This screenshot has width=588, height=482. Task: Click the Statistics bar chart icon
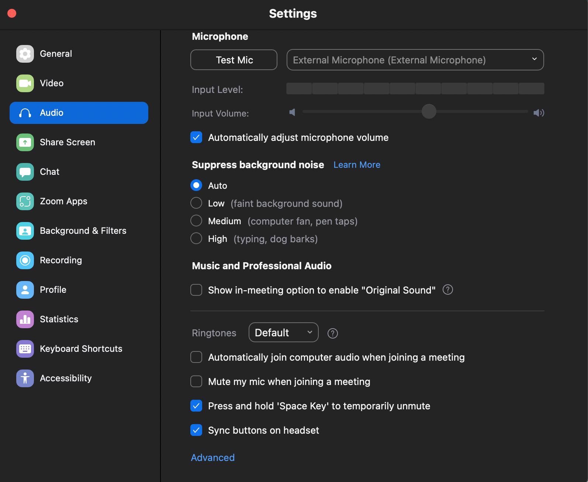coord(25,319)
